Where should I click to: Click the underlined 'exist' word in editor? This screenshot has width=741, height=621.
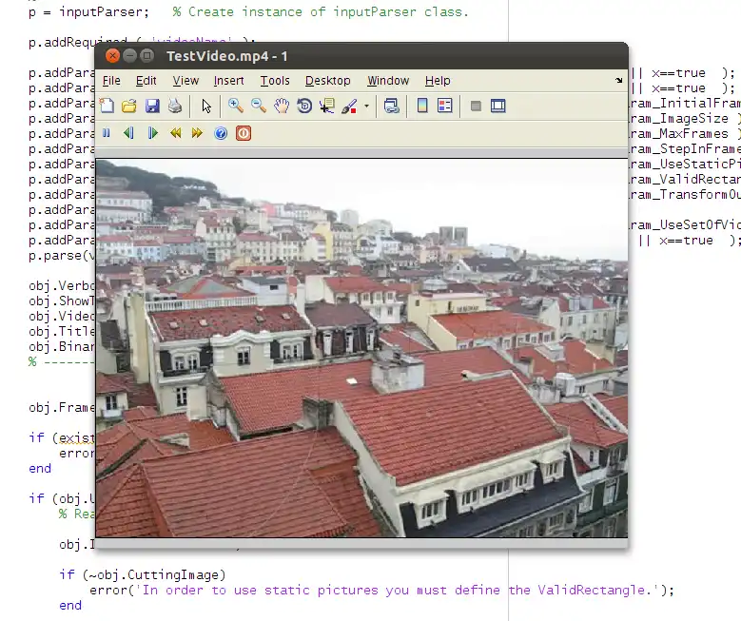pyautogui.click(x=76, y=438)
